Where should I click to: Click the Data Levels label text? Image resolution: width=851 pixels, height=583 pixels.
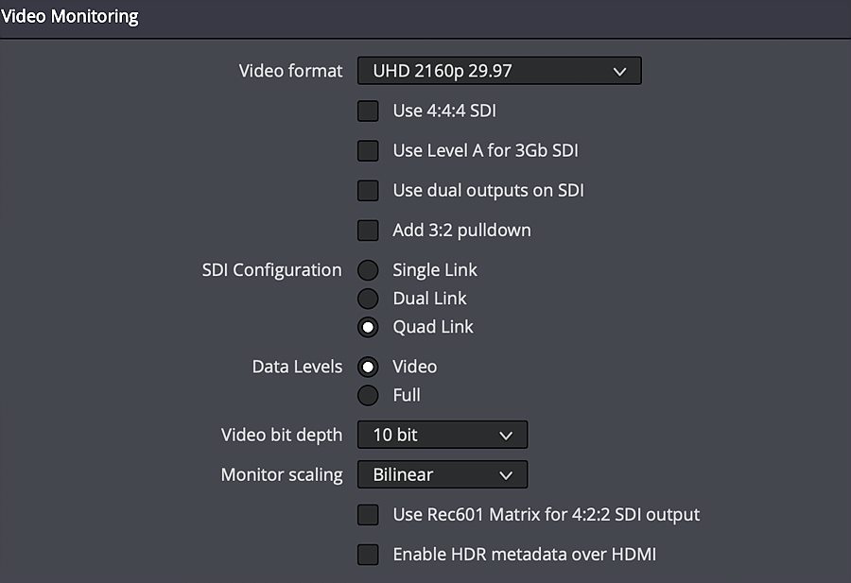298,368
